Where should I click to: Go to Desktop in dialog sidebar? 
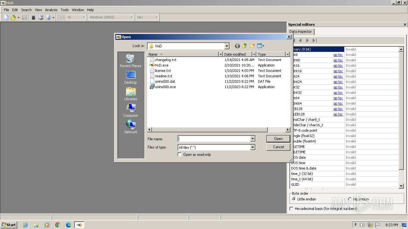(131, 77)
